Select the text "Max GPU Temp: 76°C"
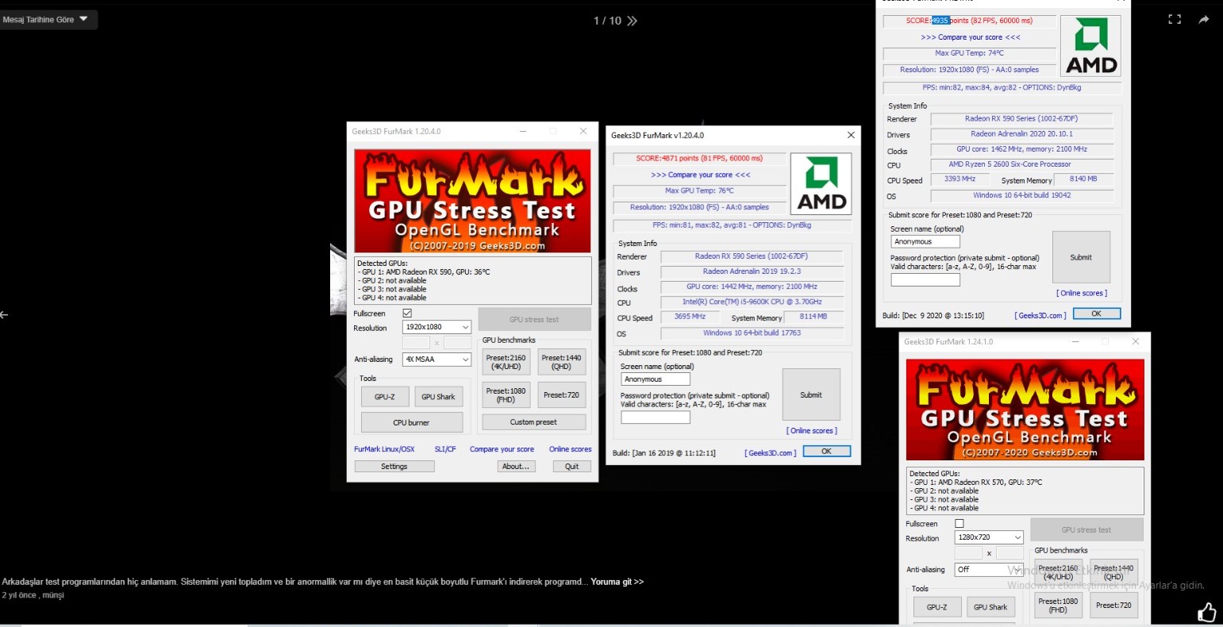This screenshot has height=627, width=1223. point(699,191)
